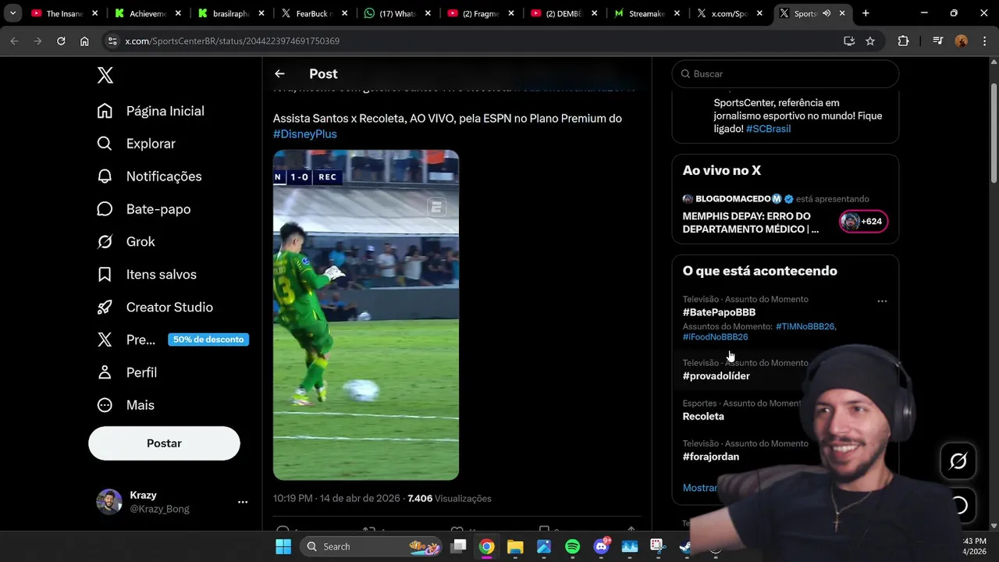Open the tab search dropdown arrow
The width and height of the screenshot is (999, 562).
pos(12,13)
